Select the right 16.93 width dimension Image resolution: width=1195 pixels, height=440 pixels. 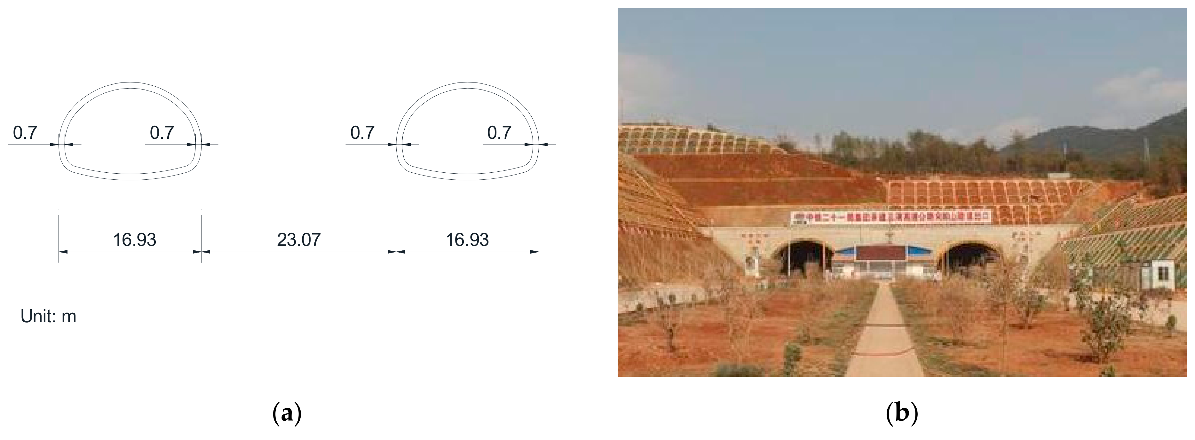[x=467, y=240]
